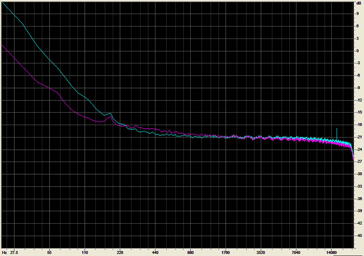The image size is (364, 256).
Task: Select the -3 dB scale label
Action: click(x=358, y=63)
